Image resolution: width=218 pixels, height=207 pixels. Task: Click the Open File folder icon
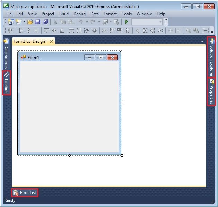pyautogui.click(x=30, y=22)
